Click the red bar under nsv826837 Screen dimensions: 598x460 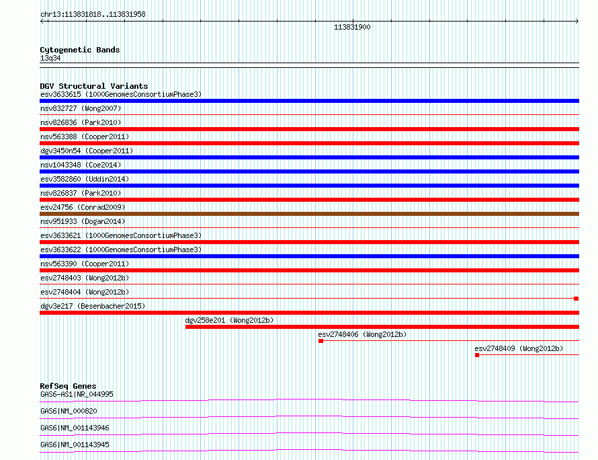pyautogui.click(x=309, y=200)
